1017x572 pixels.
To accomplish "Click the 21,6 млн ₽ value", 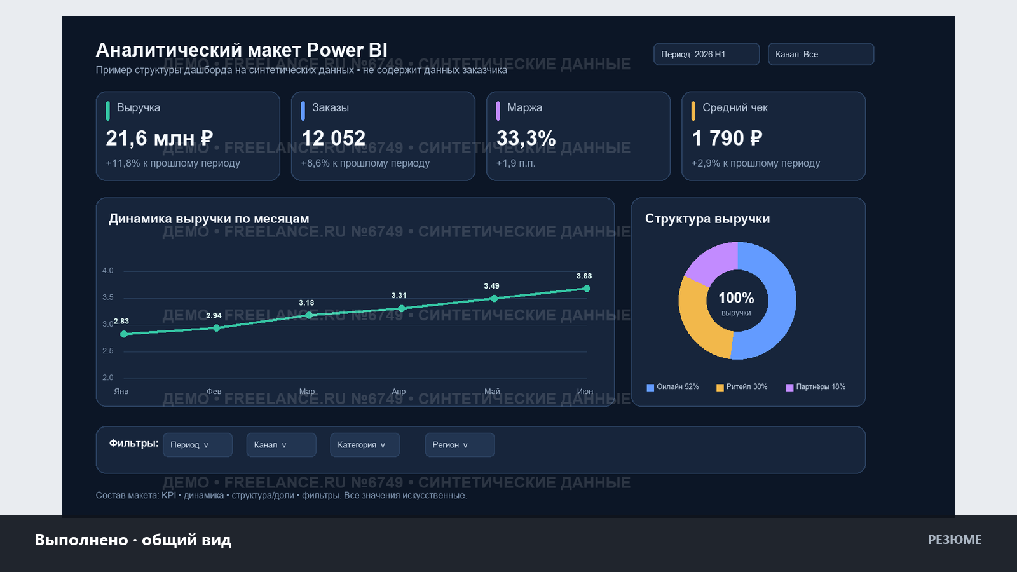I will pos(160,138).
